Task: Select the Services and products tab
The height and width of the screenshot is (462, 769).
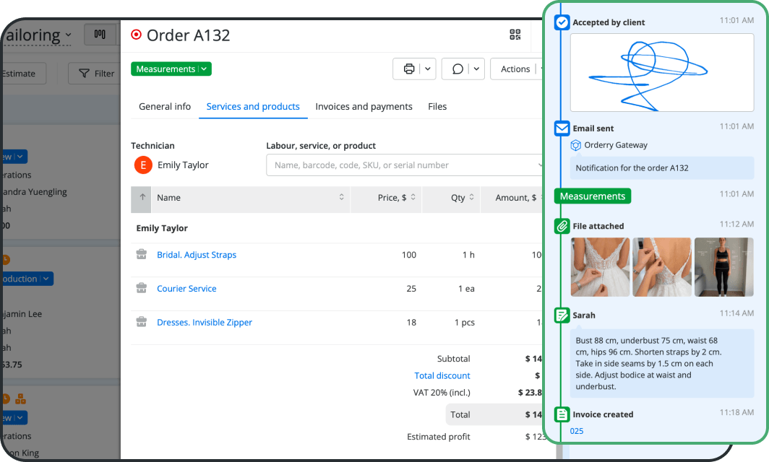Action: pyautogui.click(x=253, y=106)
